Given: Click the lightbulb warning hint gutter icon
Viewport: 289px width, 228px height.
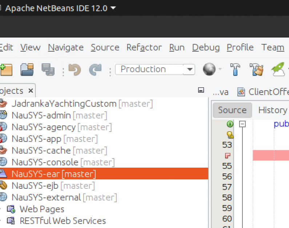Looking at the screenshot, I should coord(230,135).
